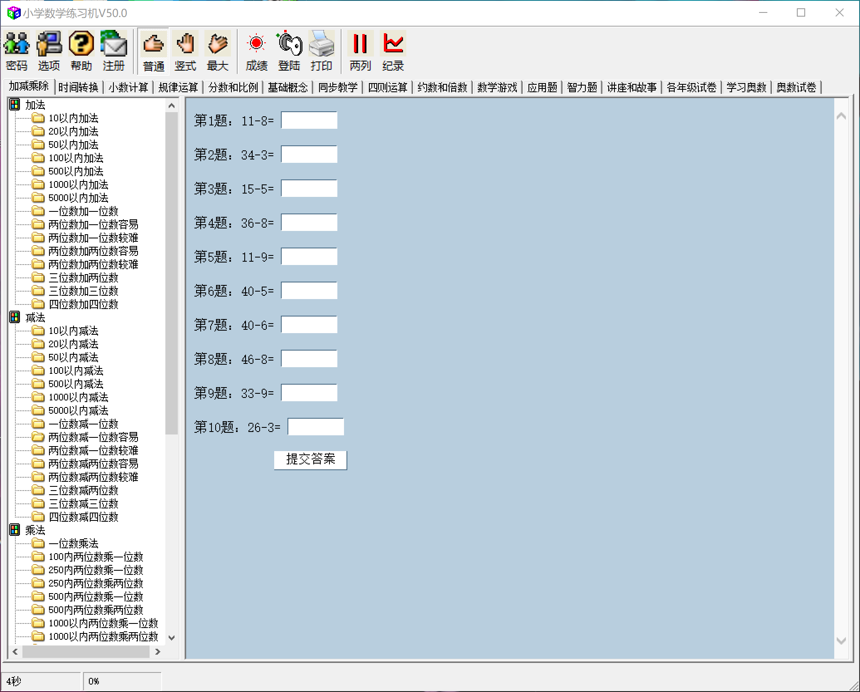This screenshot has height=692, width=860.
Task: Click tree horizontal scrollbar right arrow
Action: 157,652
